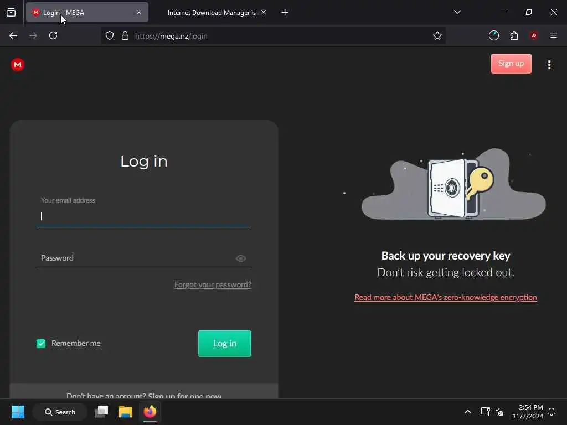Bookmark this page with star icon
Screen dimensions: 567x425
pyautogui.click(x=437, y=35)
